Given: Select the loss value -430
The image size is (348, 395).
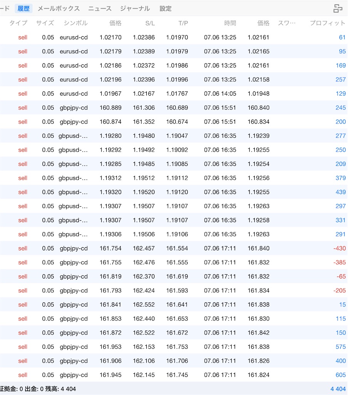Looking at the screenshot, I should point(340,248).
